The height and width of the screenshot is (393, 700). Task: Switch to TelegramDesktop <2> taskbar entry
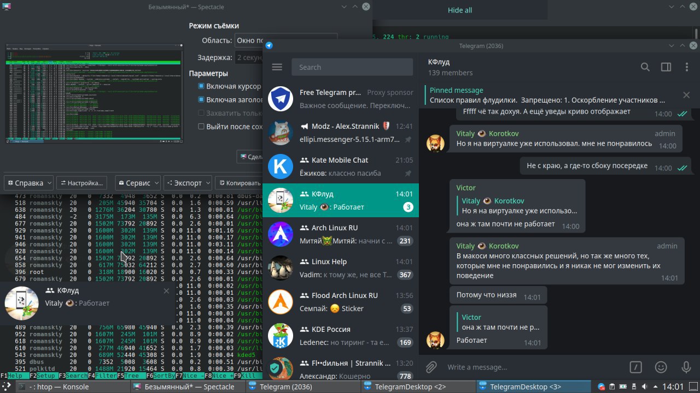point(418,386)
